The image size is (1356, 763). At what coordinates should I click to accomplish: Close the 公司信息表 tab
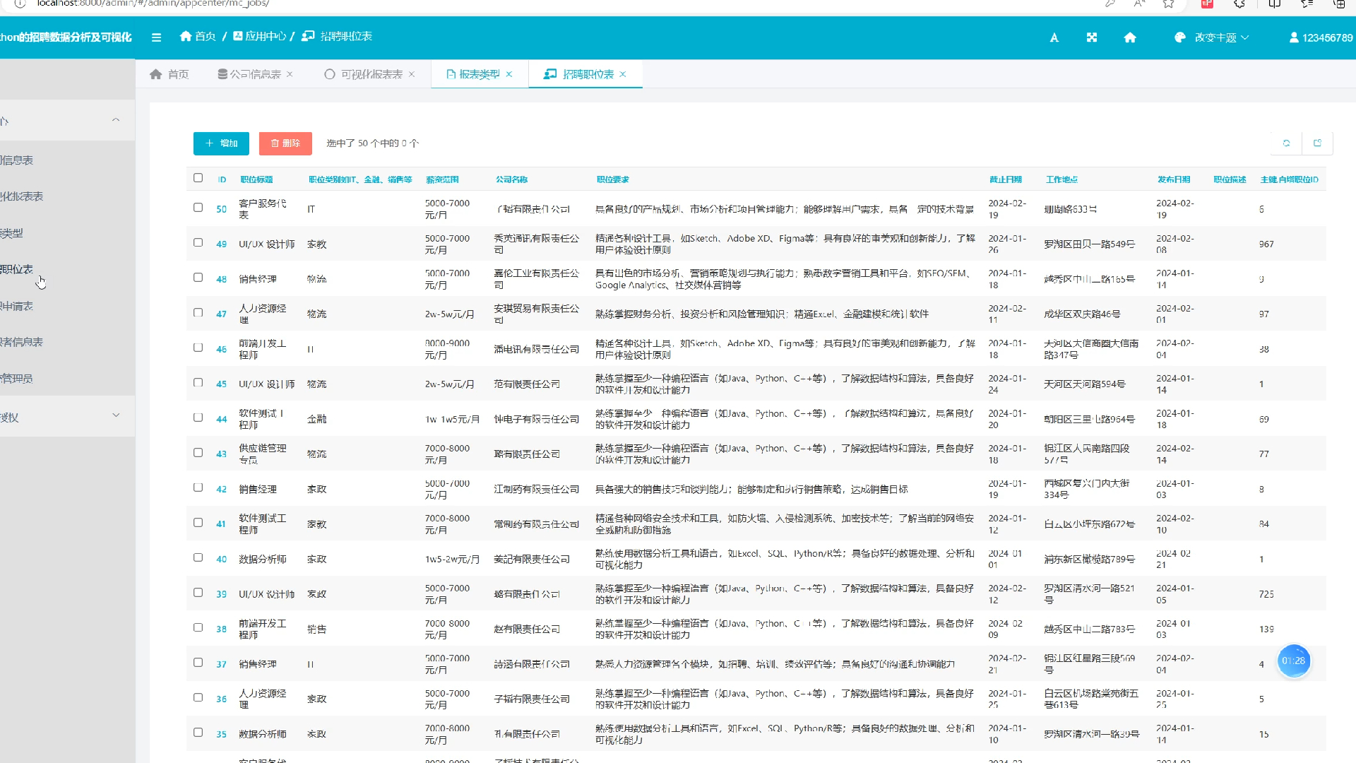coord(290,74)
